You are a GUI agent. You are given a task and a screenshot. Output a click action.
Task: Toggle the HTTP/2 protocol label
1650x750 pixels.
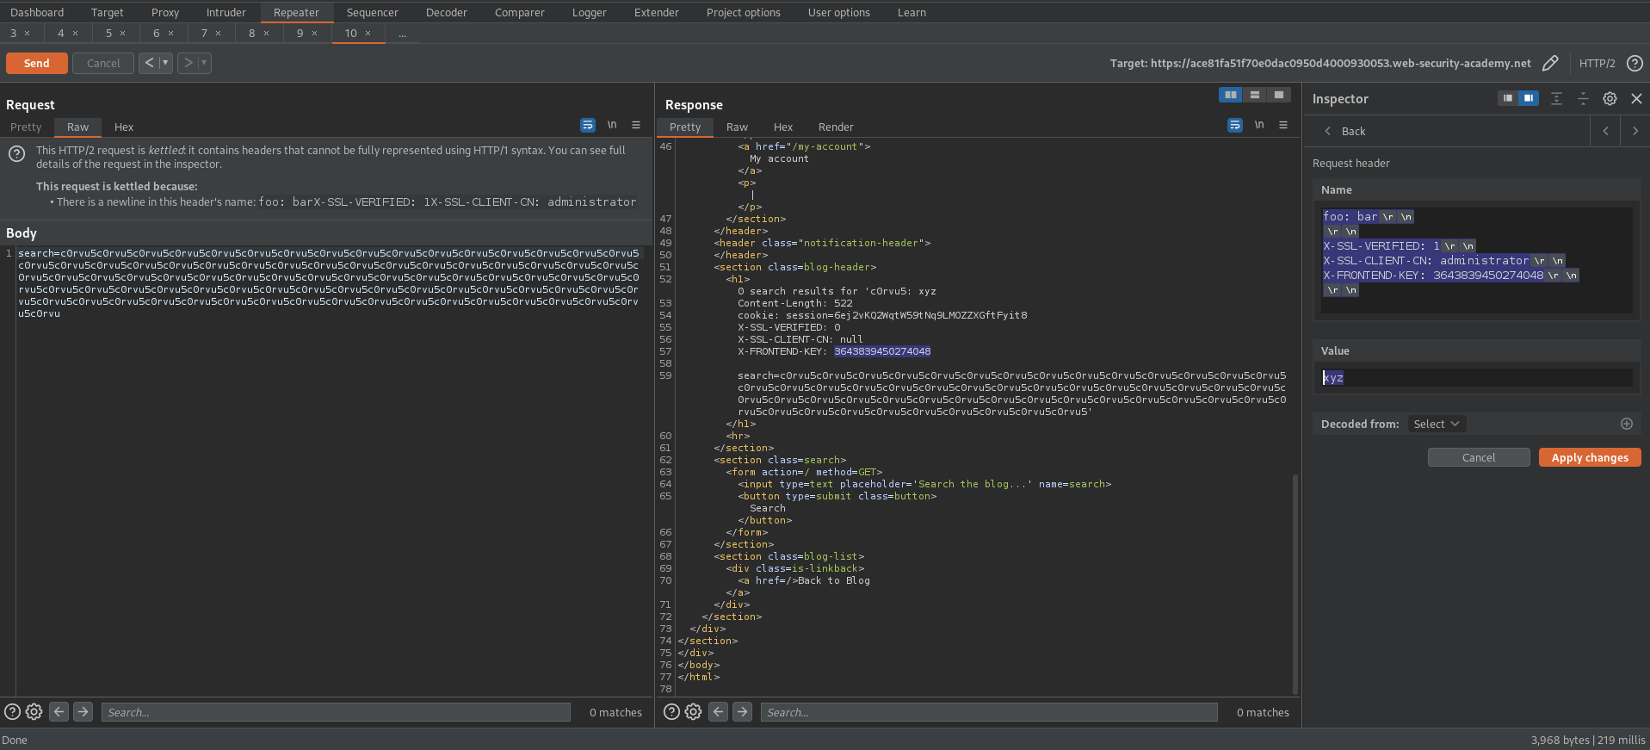[1597, 64]
